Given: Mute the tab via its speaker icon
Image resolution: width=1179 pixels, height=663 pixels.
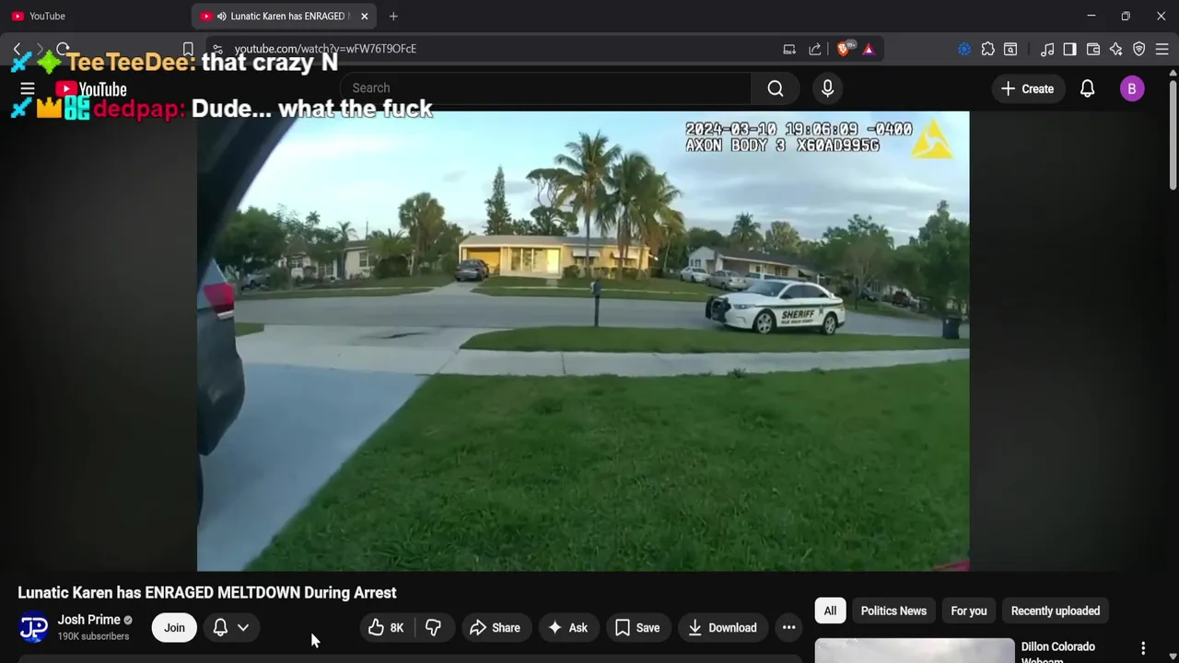Looking at the screenshot, I should [222, 17].
